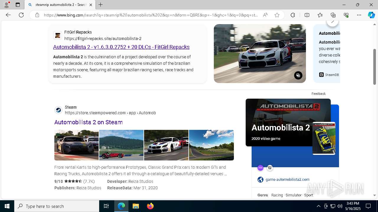
Task: Click the Feedback link
Action: pyautogui.click(x=319, y=94)
